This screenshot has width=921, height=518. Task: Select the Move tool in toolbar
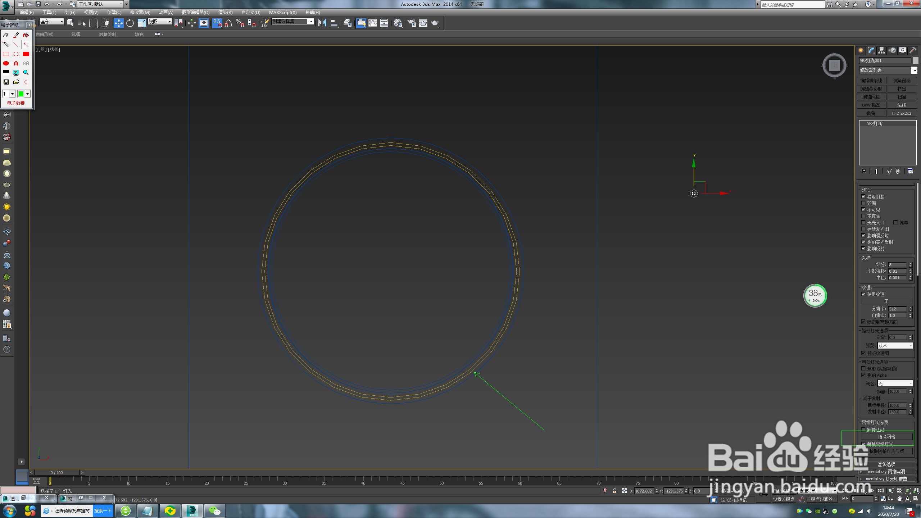(x=118, y=23)
